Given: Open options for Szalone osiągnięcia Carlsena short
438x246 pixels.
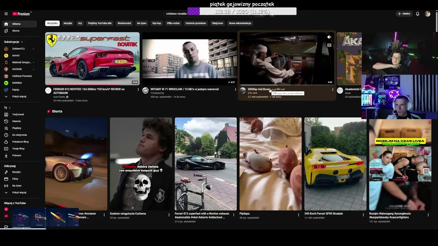Looking at the screenshot, I should pos(169,215).
